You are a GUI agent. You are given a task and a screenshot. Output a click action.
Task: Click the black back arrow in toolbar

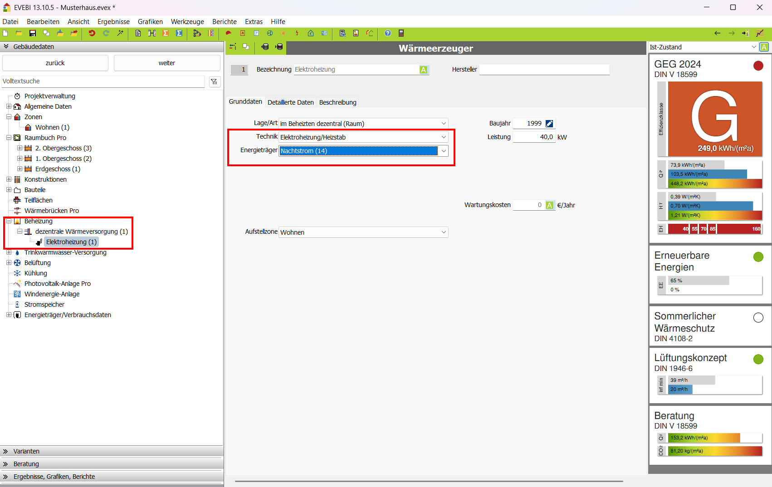[717, 33]
